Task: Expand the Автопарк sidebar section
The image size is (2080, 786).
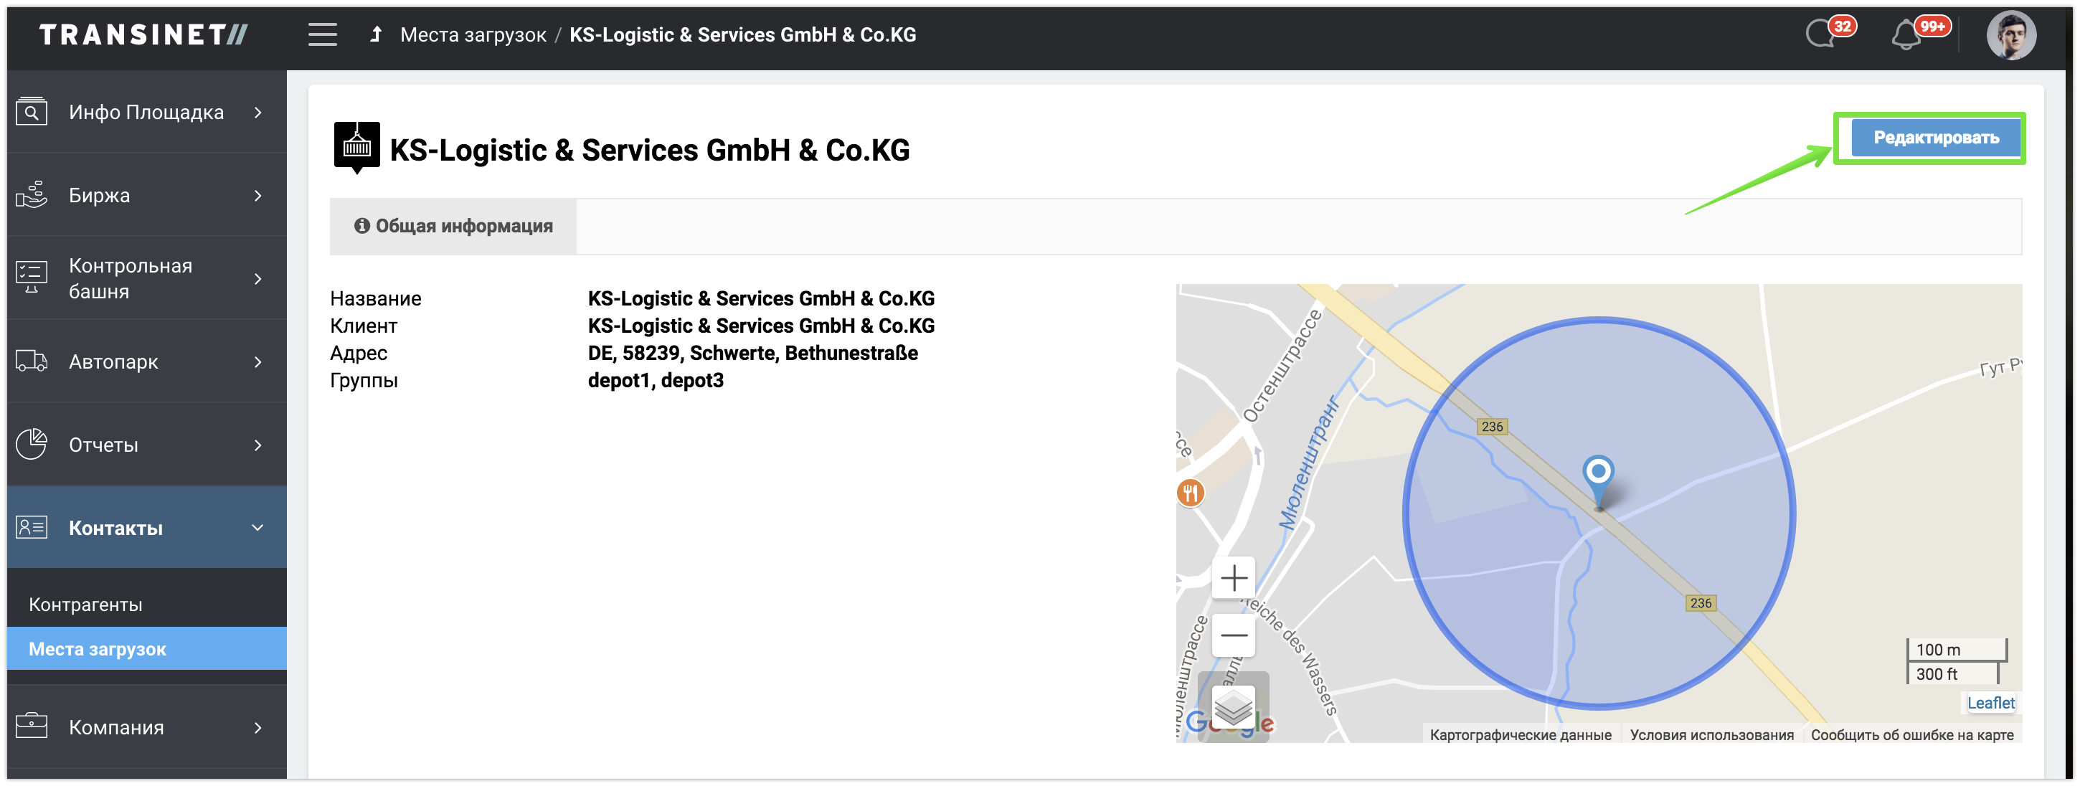Action: [x=146, y=361]
